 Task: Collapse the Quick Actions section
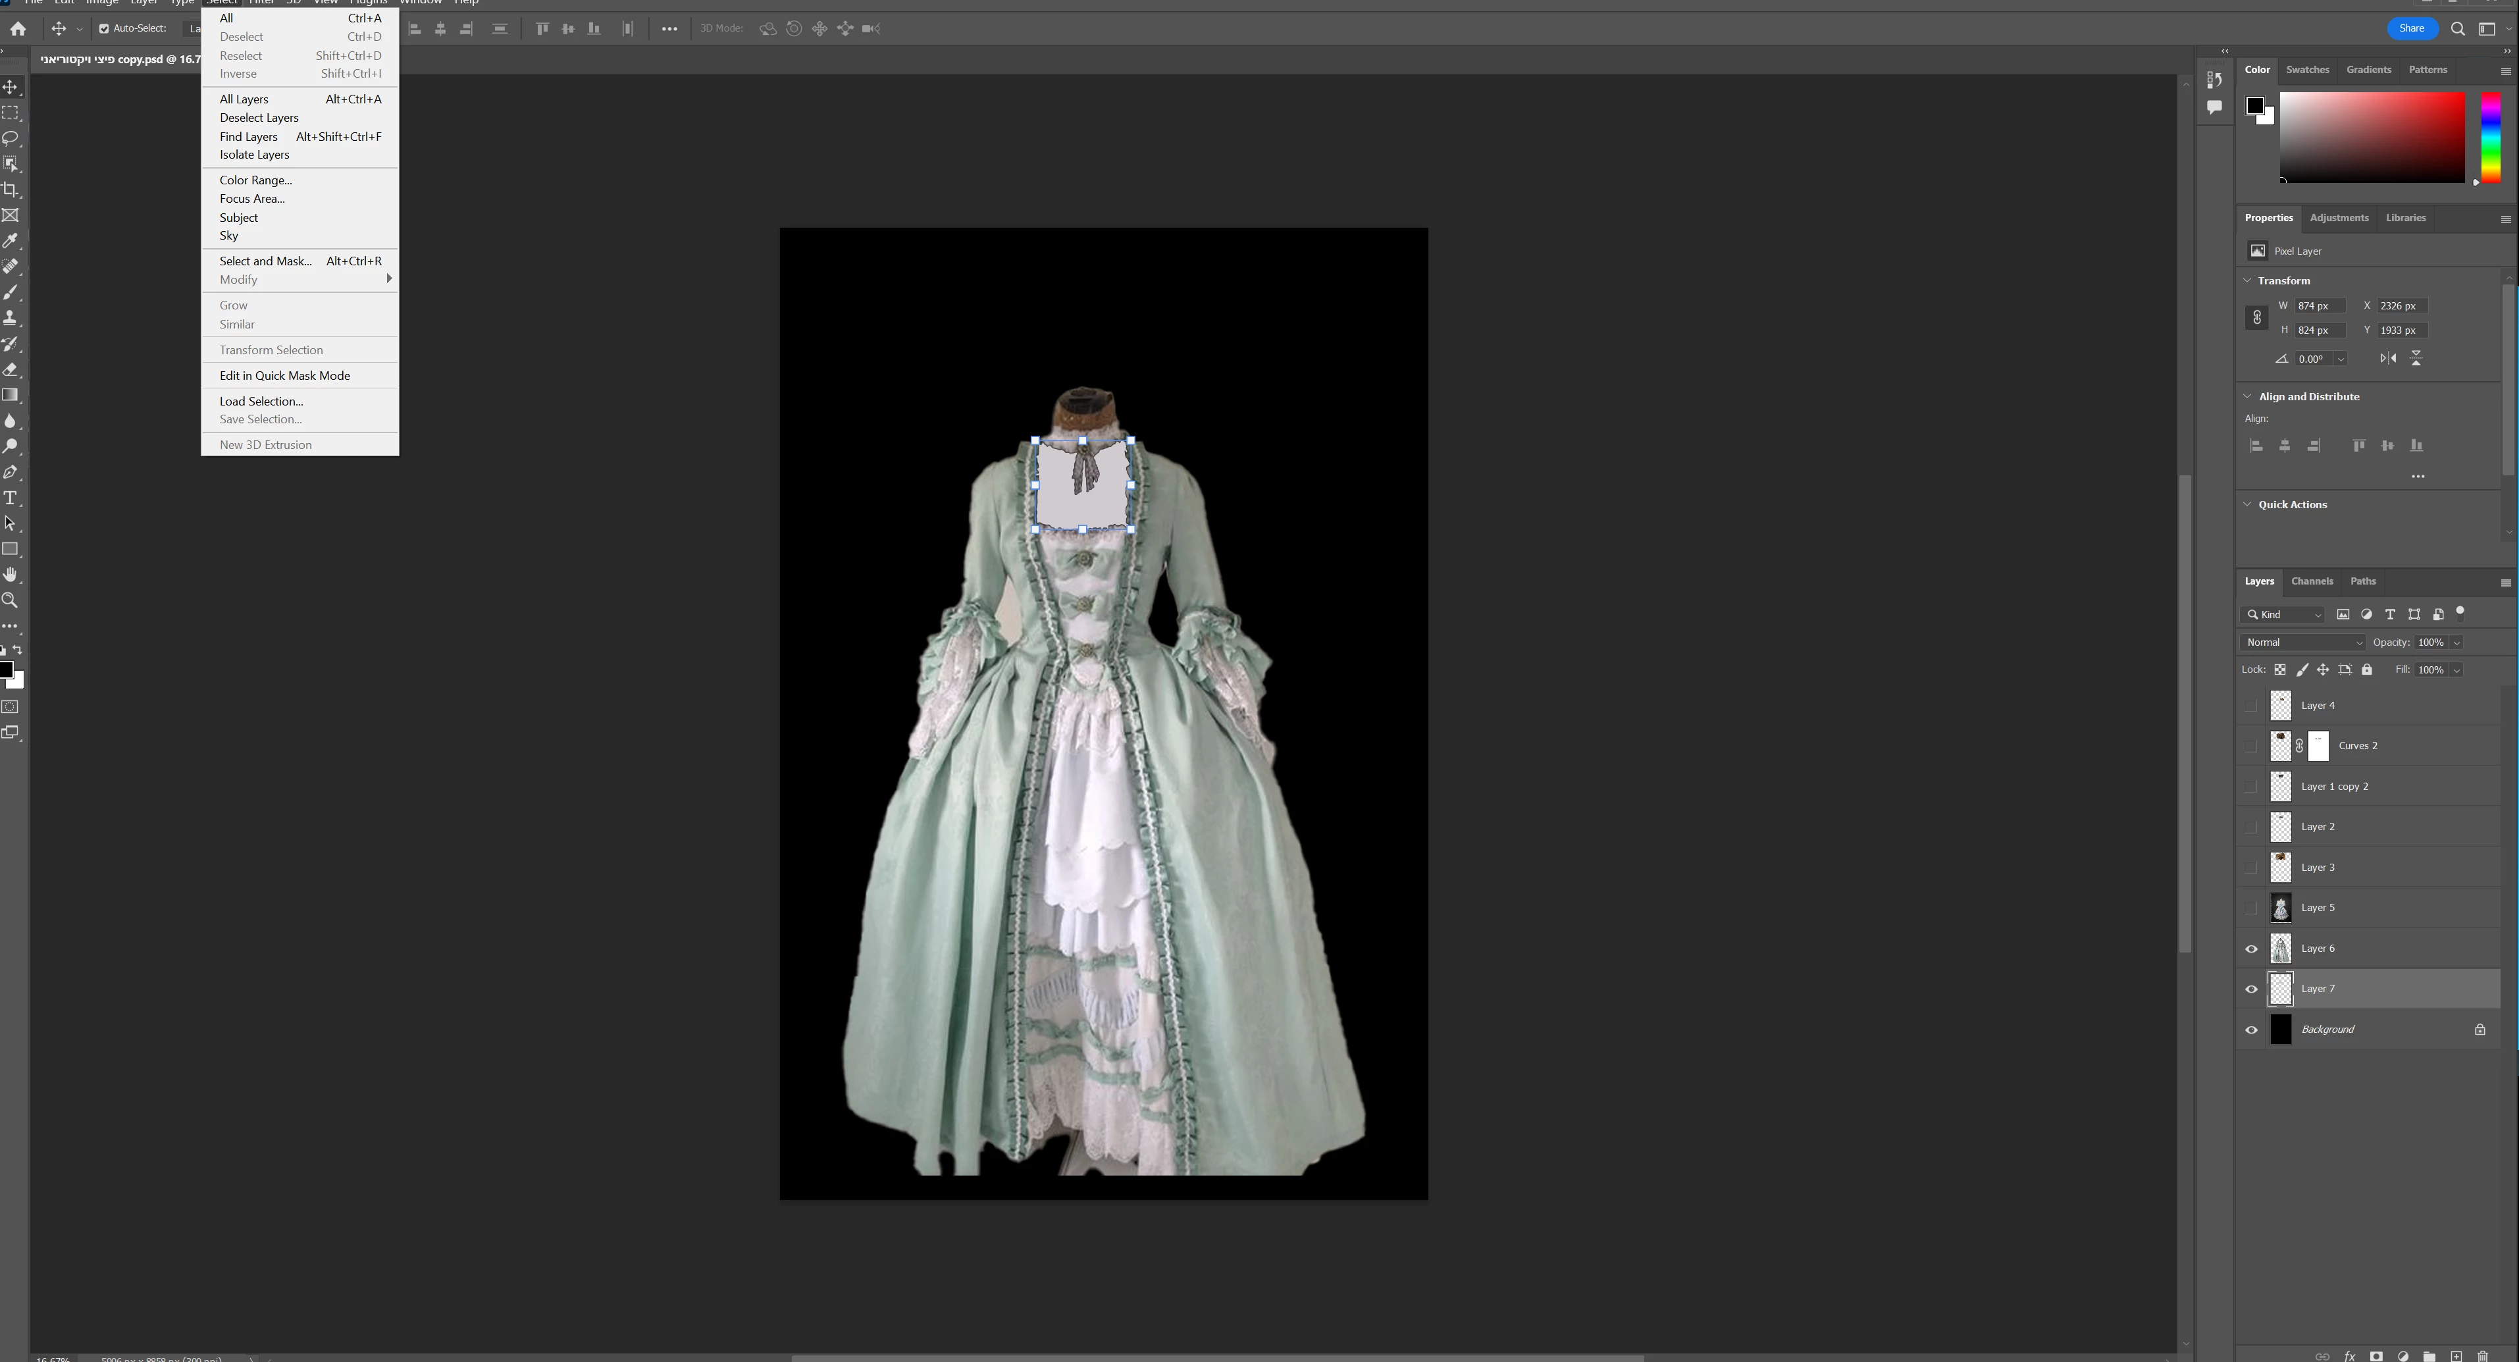click(2247, 504)
